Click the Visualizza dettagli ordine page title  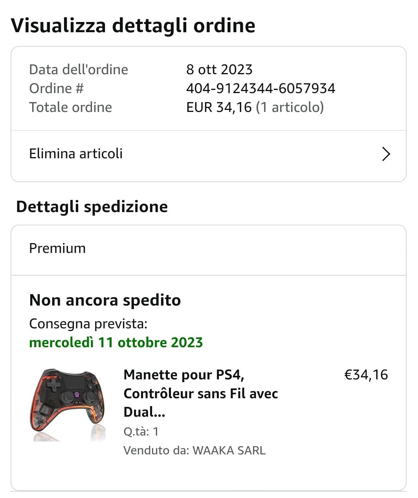coord(133,26)
